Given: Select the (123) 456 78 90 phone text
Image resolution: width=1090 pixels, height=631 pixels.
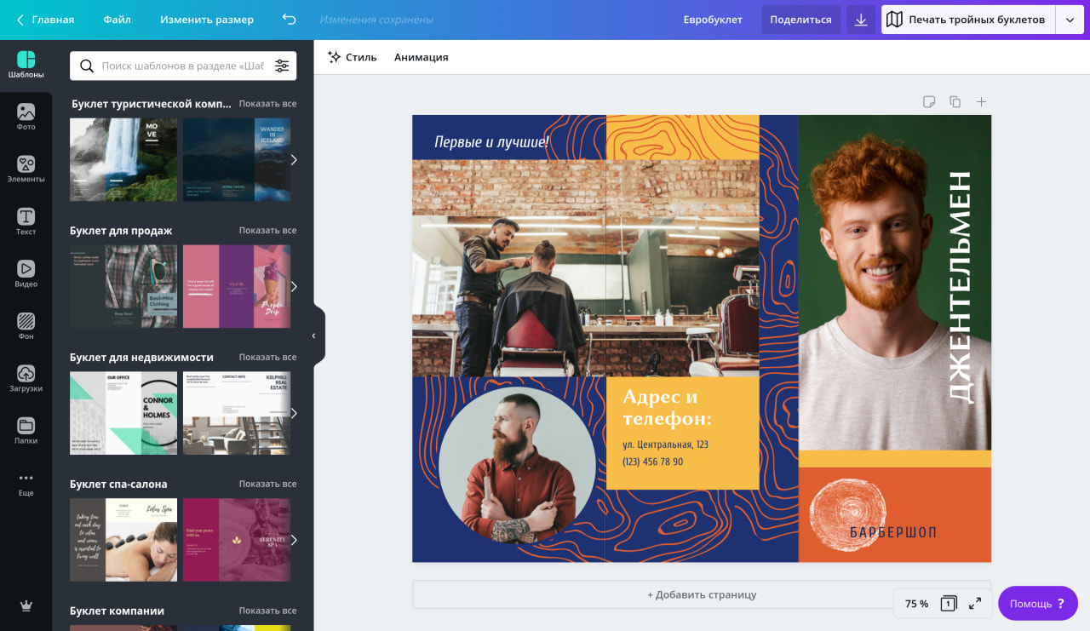Looking at the screenshot, I should [652, 462].
